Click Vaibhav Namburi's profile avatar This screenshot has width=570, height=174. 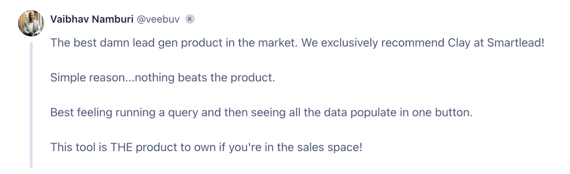coord(31,23)
